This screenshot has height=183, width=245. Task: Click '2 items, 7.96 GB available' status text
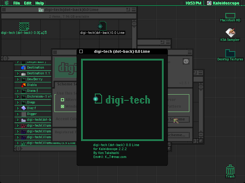(x=69, y=16)
